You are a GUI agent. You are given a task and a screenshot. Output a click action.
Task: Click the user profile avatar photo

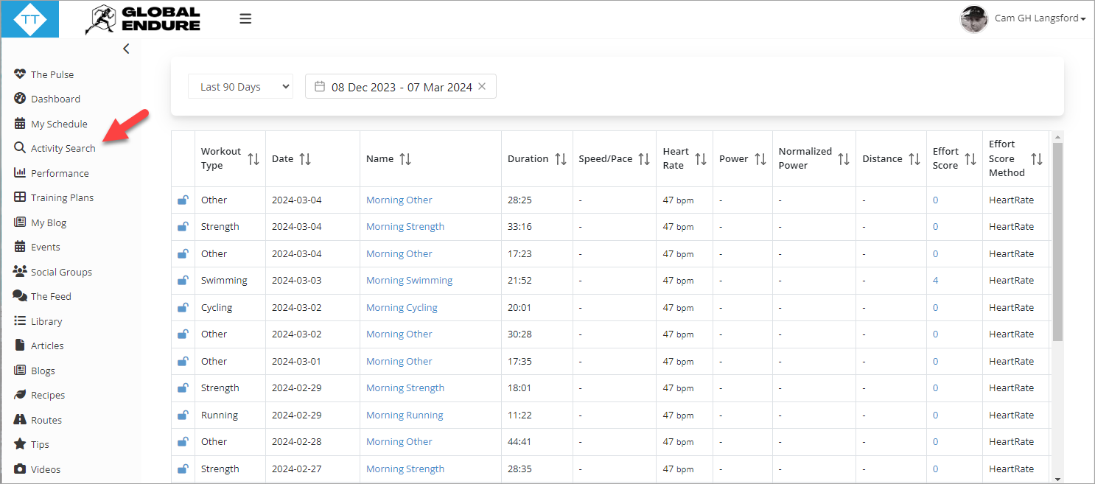tap(974, 18)
